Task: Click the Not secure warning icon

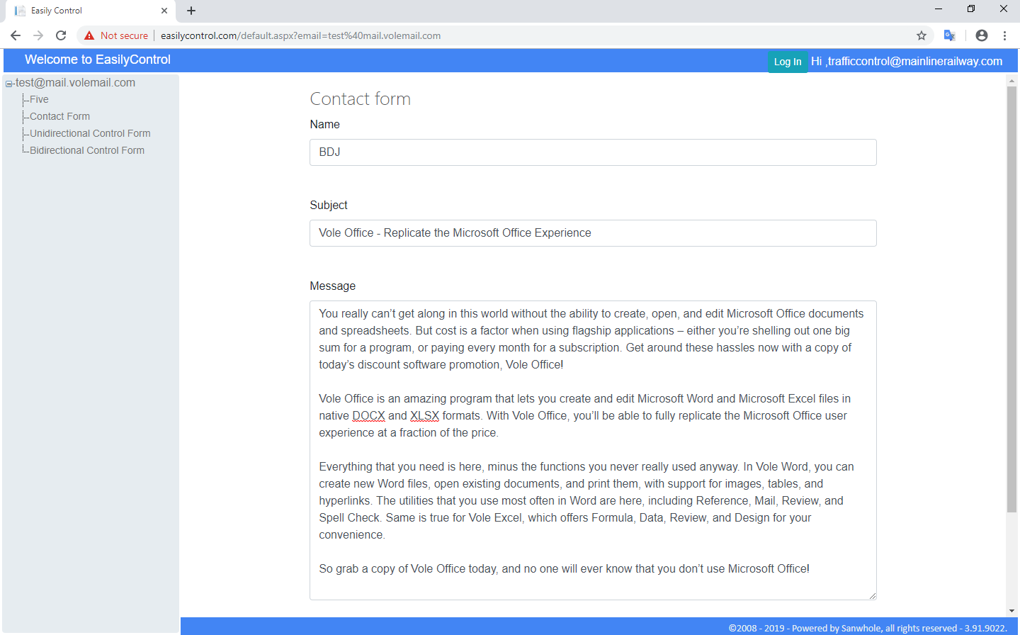Action: [x=89, y=35]
